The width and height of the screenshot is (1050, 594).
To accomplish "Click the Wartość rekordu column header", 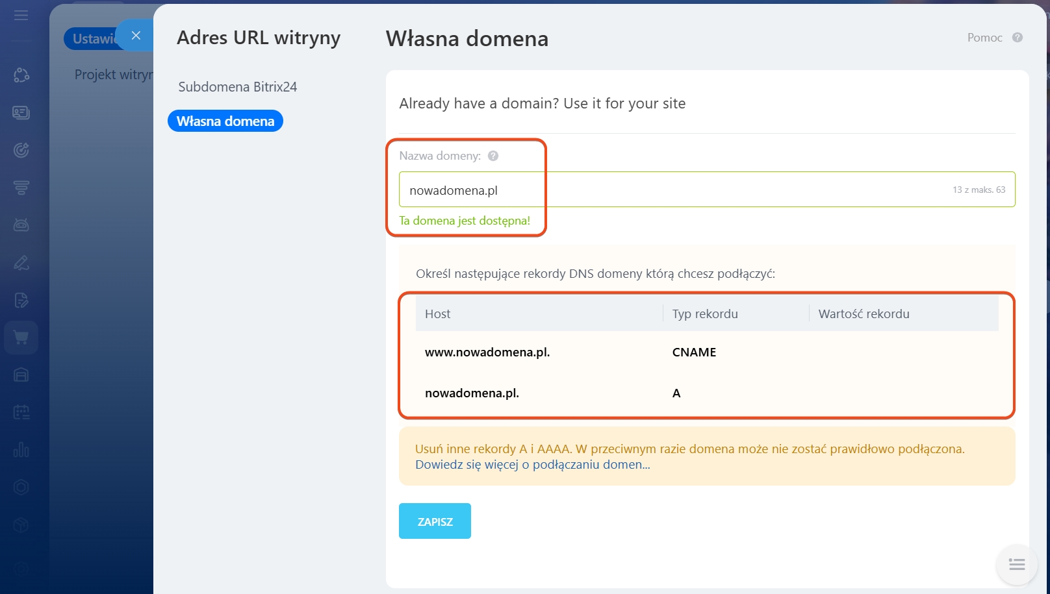I will [864, 314].
